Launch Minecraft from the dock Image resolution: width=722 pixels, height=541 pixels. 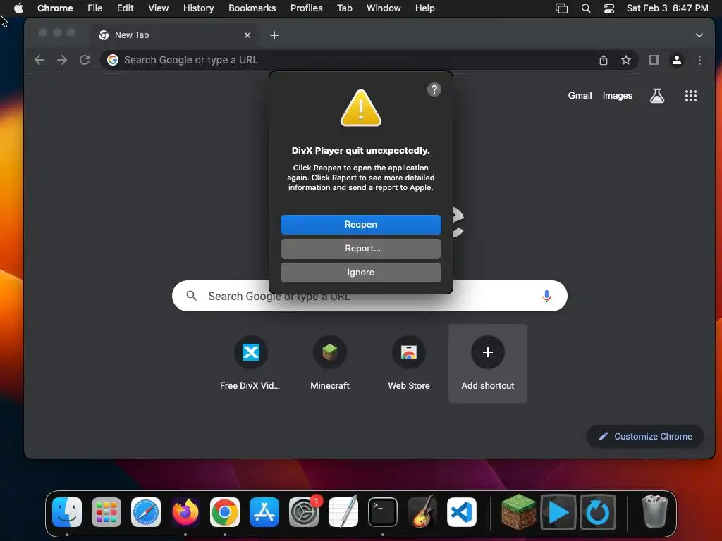coord(519,512)
